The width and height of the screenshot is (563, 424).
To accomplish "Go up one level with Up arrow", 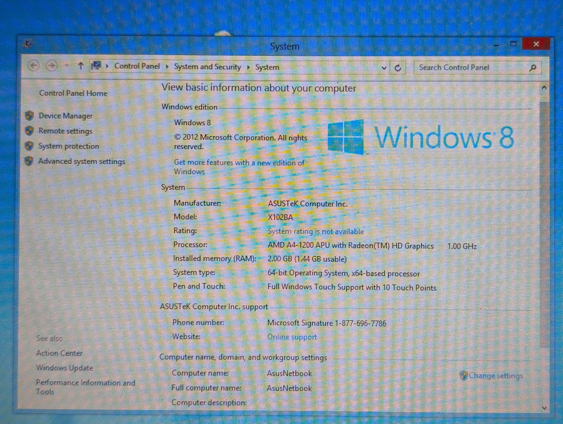I will (81, 66).
